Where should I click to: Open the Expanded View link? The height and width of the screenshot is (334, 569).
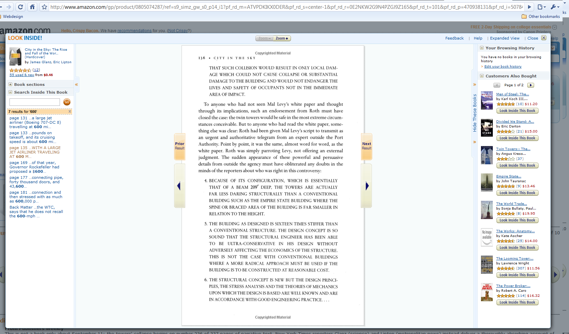pyautogui.click(x=504, y=38)
